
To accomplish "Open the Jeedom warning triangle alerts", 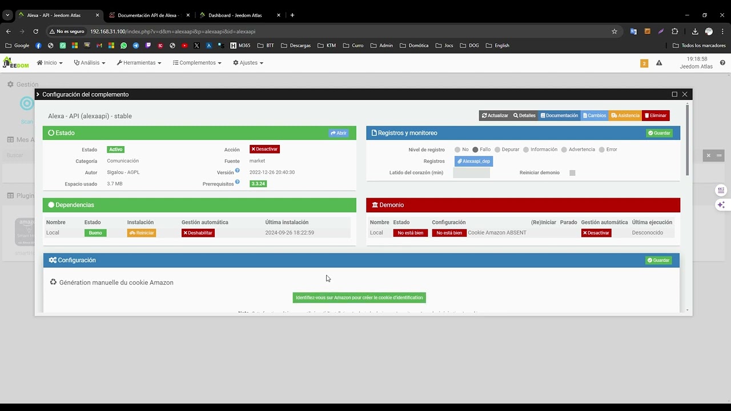I will 659,63.
